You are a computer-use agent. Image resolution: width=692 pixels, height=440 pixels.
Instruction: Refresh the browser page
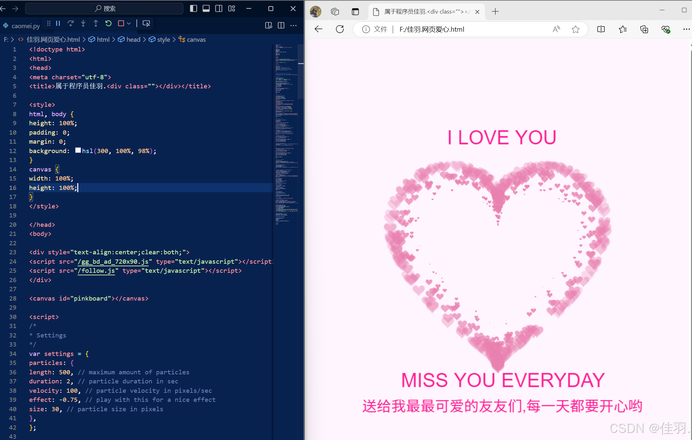(340, 29)
